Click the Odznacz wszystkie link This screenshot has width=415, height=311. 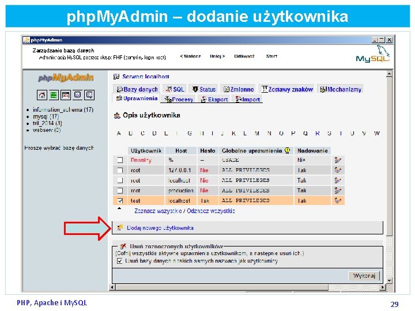(211, 211)
